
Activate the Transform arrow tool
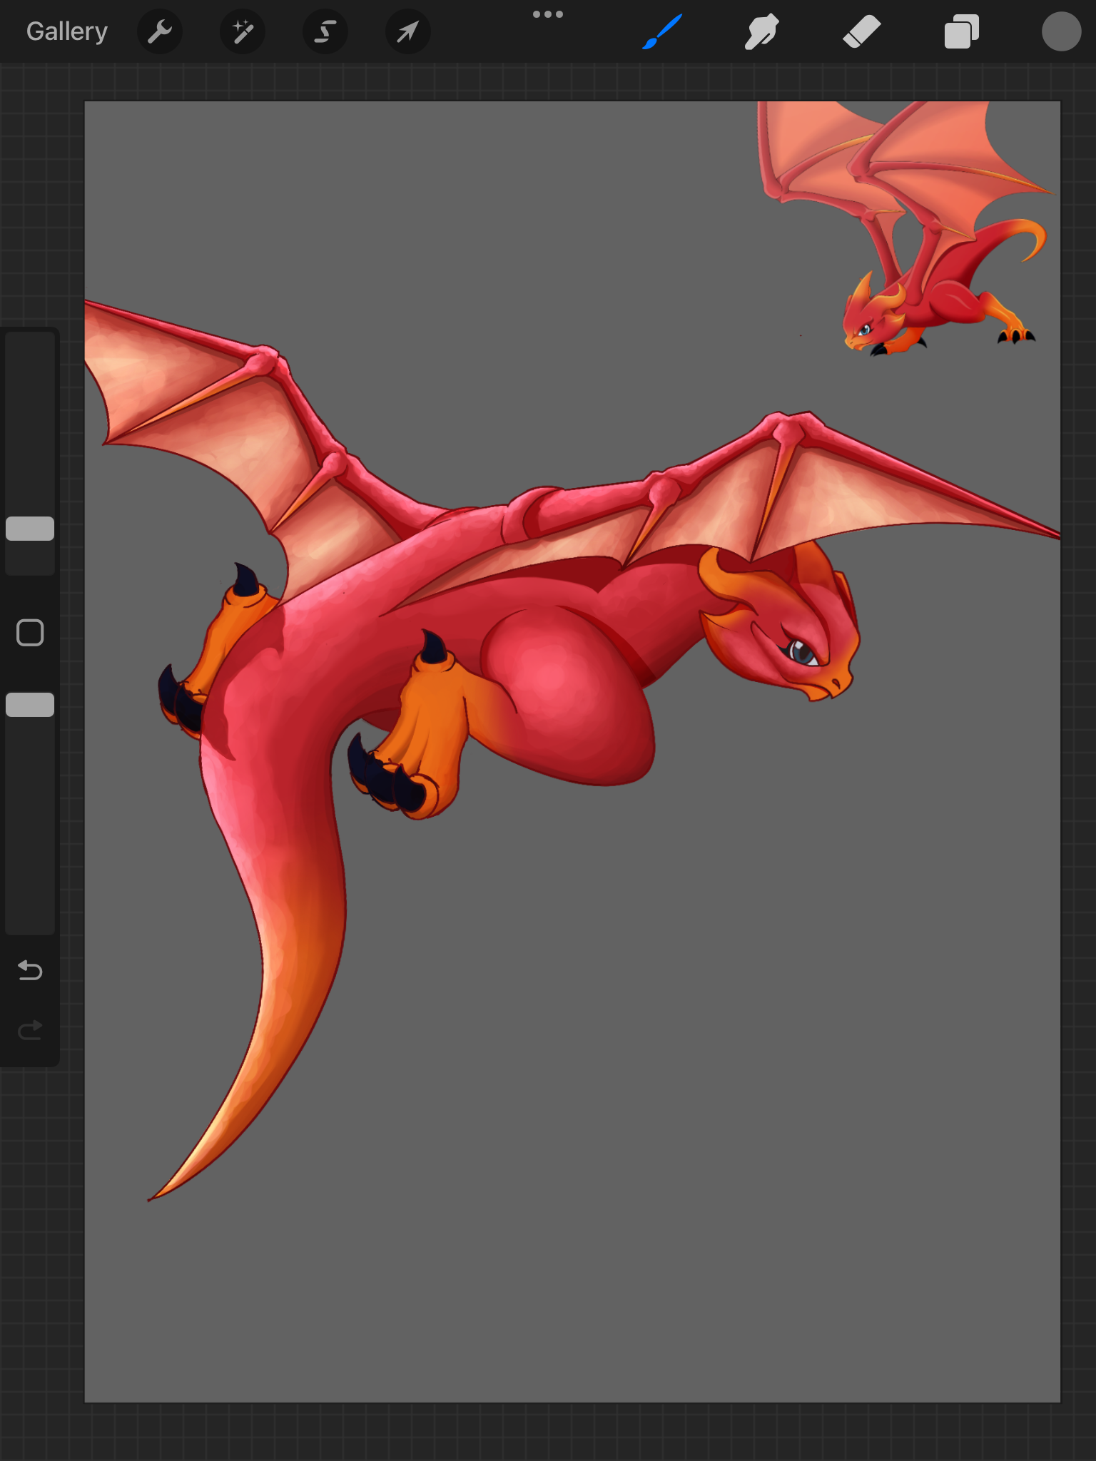pyautogui.click(x=408, y=31)
